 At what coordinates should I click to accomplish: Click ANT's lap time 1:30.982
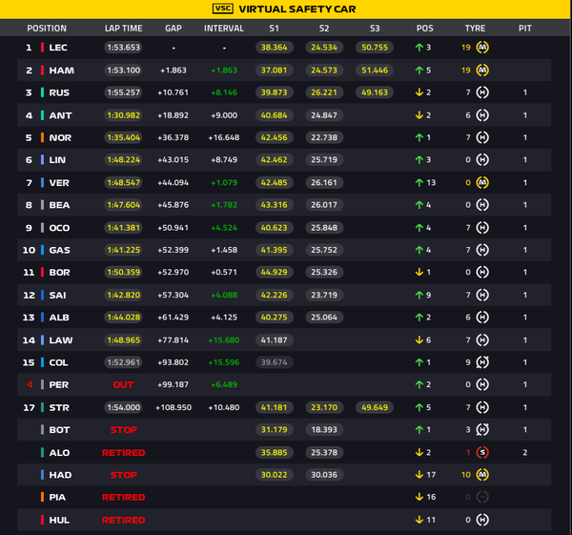pyautogui.click(x=123, y=115)
